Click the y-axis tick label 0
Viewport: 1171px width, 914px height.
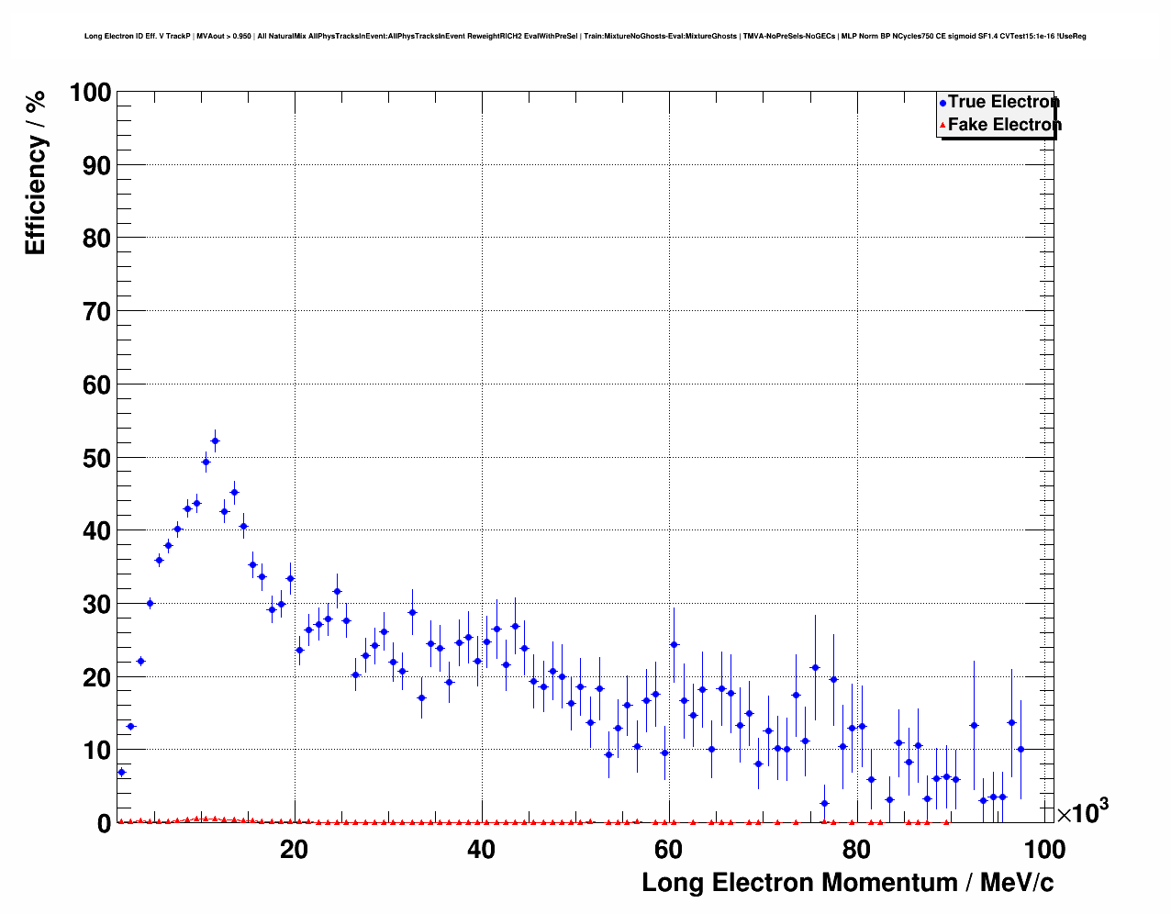click(x=104, y=823)
